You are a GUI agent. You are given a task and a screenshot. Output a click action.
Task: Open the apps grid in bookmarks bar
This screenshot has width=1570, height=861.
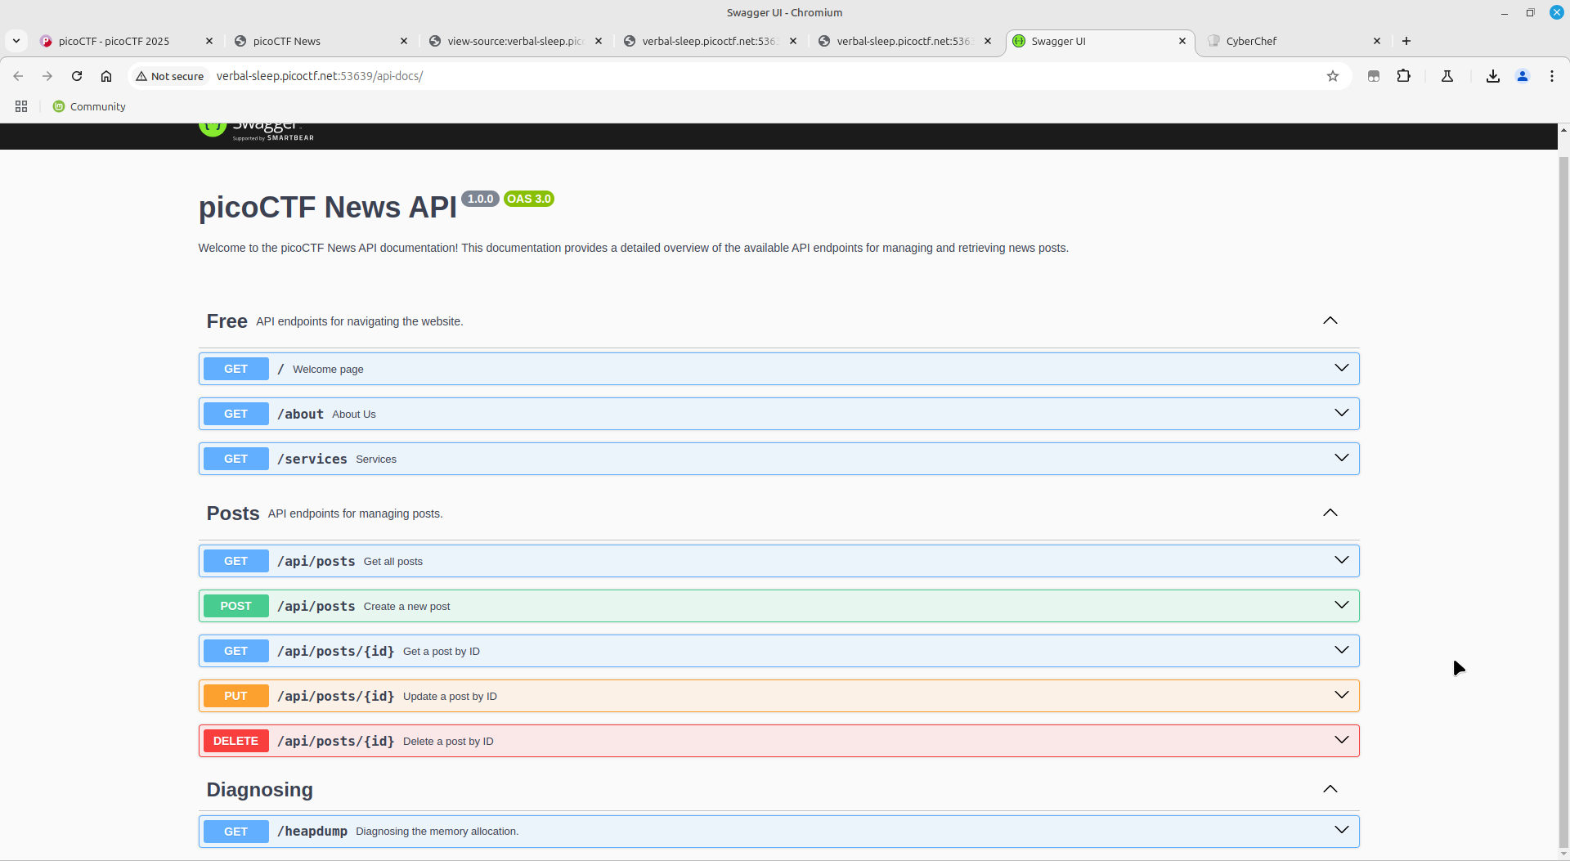coord(21,106)
